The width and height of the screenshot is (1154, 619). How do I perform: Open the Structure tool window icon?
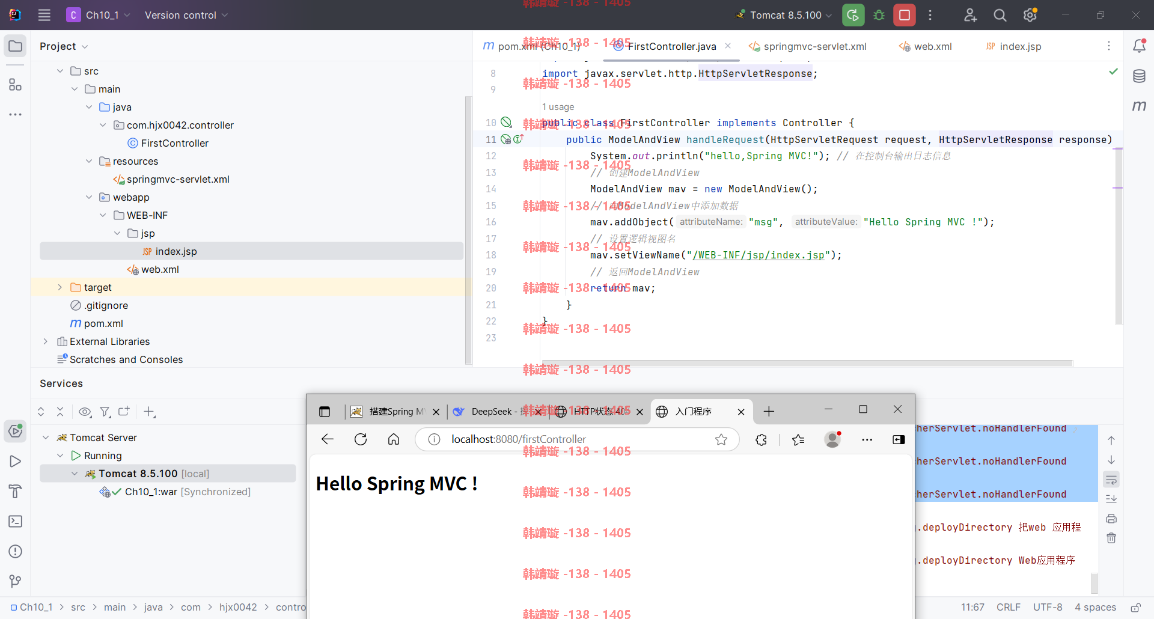tap(15, 85)
